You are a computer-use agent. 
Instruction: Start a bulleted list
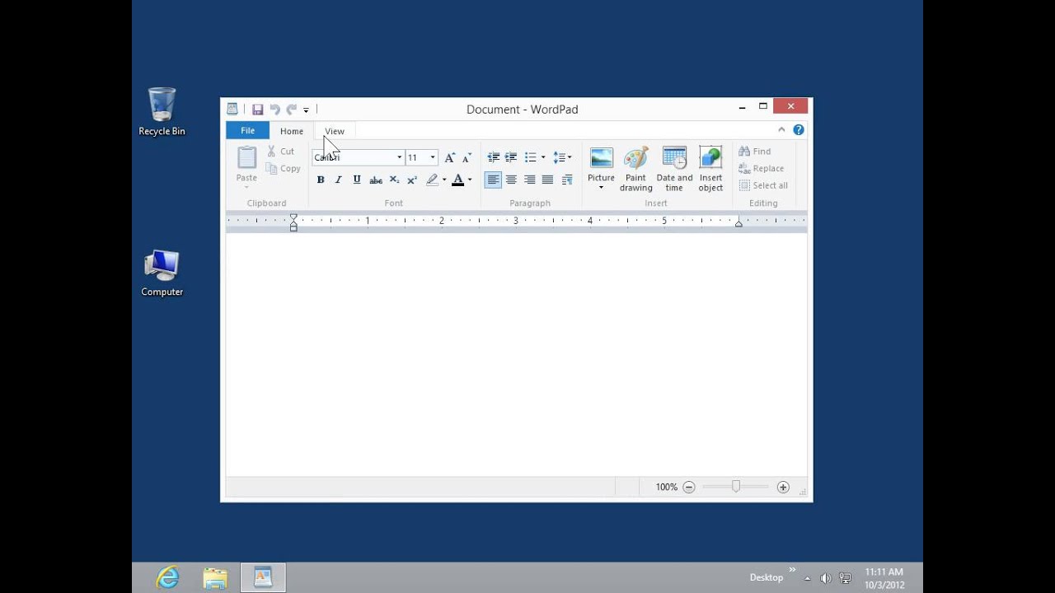pos(530,157)
